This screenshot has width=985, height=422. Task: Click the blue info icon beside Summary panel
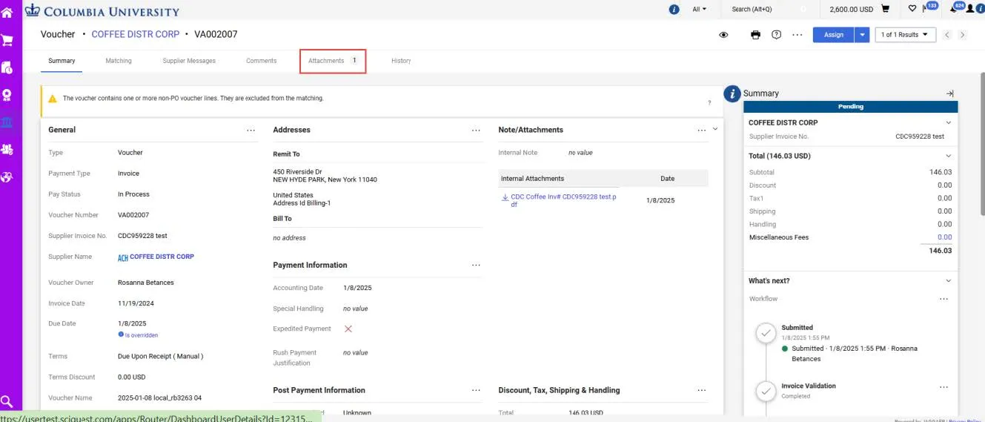click(x=732, y=93)
